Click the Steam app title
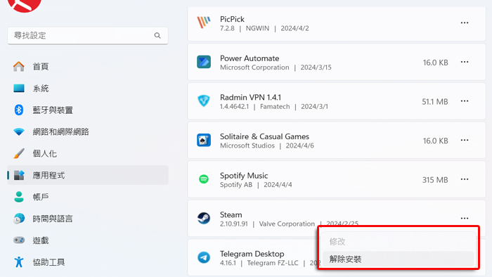Screen dimensions: 492x277 [x=231, y=215]
